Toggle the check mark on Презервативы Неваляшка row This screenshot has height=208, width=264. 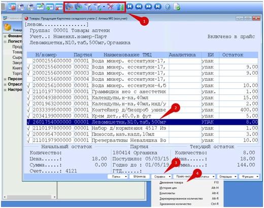tap(28, 141)
